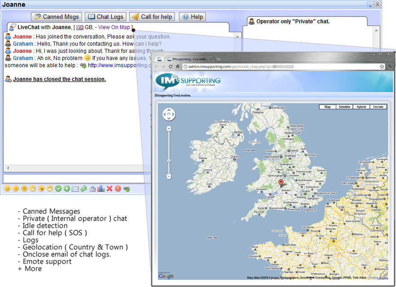Click the push link chain icon
396x287 pixels.
[127, 189]
